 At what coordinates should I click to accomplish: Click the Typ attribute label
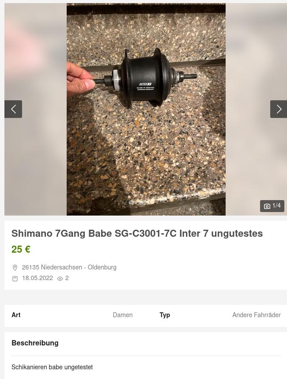[x=165, y=315]
